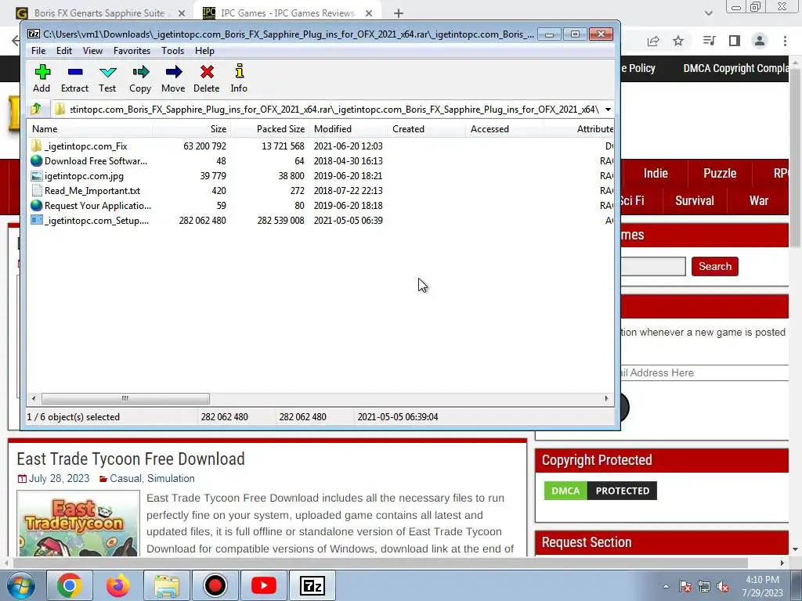Expand the 7-Zip address path dropdown

coord(608,110)
